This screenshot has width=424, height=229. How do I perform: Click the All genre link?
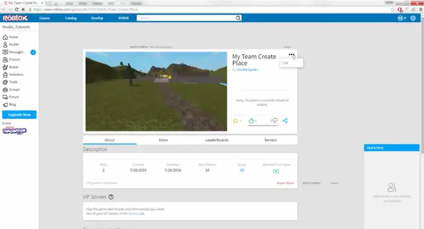point(242,170)
